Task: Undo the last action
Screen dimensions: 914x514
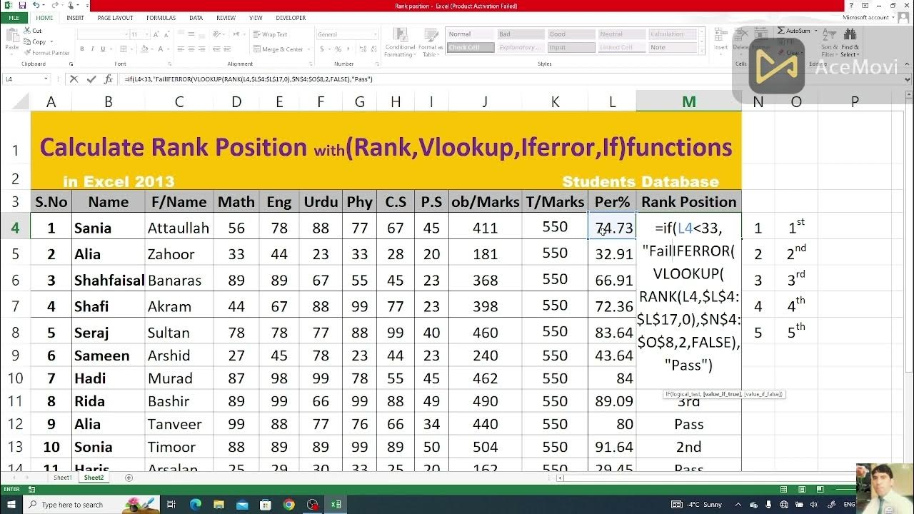Action: [36, 6]
